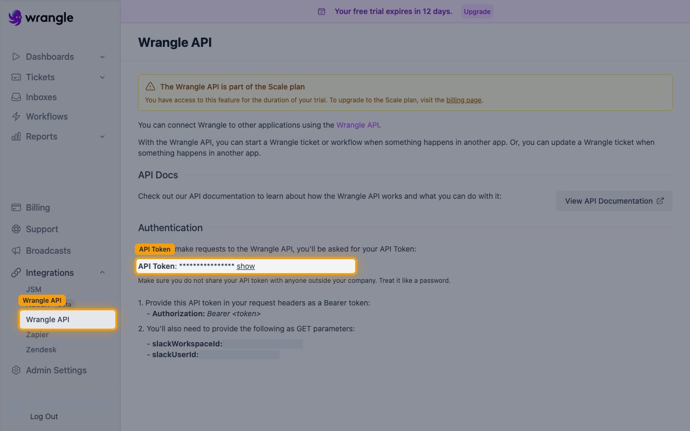Click the Admin Settings gear icon

point(16,370)
